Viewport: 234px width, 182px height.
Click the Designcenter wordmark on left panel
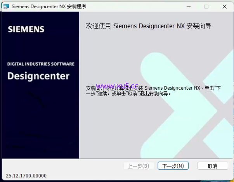tap(38, 75)
